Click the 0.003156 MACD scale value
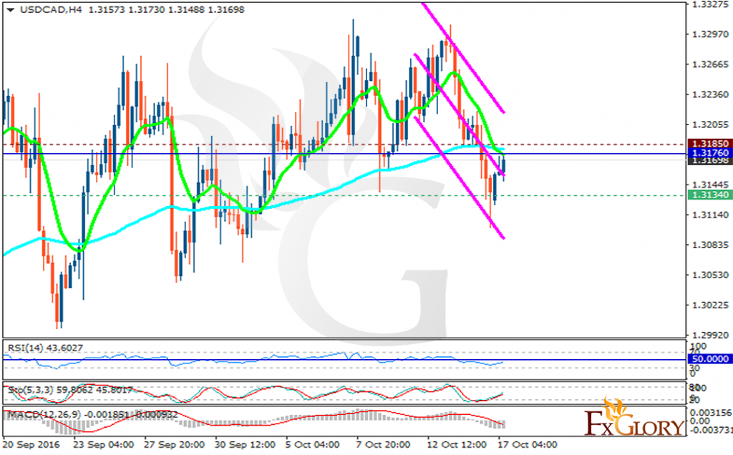733x455 pixels. 712,413
